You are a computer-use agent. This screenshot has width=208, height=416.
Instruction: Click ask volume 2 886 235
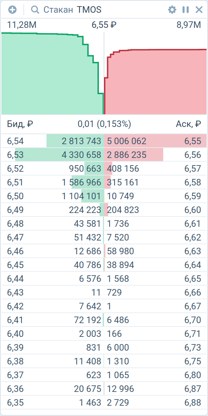127,155
